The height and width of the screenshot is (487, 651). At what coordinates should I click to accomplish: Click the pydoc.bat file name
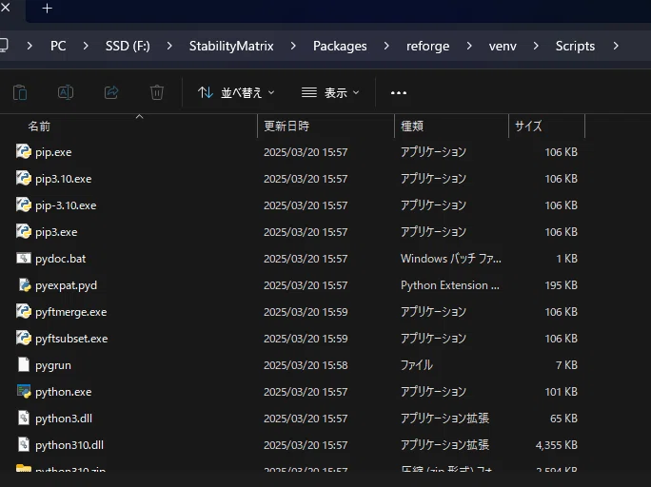click(61, 259)
